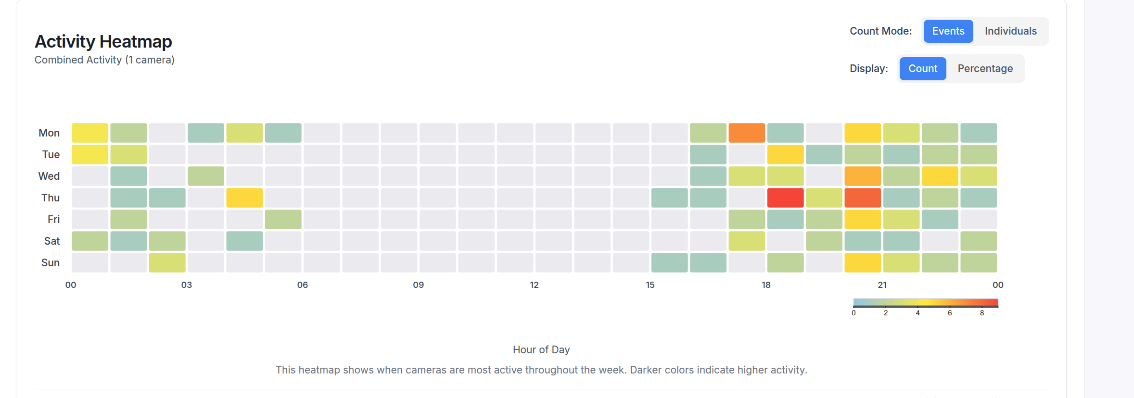Image resolution: width=1134 pixels, height=398 pixels.
Task: Click the orange Monday 18:00 cell
Action: click(747, 132)
